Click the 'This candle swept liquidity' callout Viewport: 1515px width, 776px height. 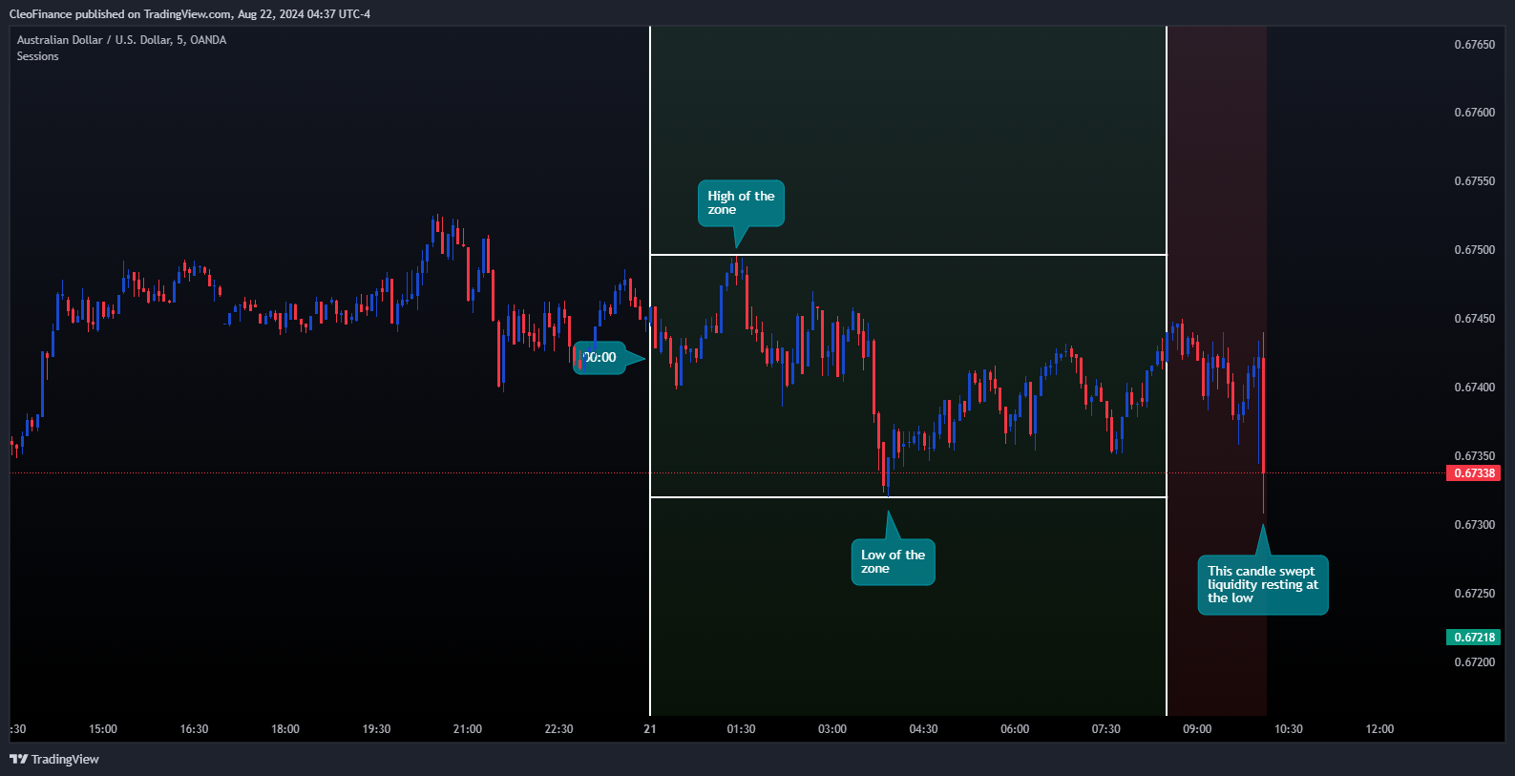click(x=1263, y=585)
